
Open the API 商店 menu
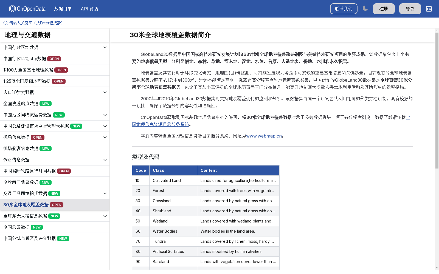pos(89,9)
